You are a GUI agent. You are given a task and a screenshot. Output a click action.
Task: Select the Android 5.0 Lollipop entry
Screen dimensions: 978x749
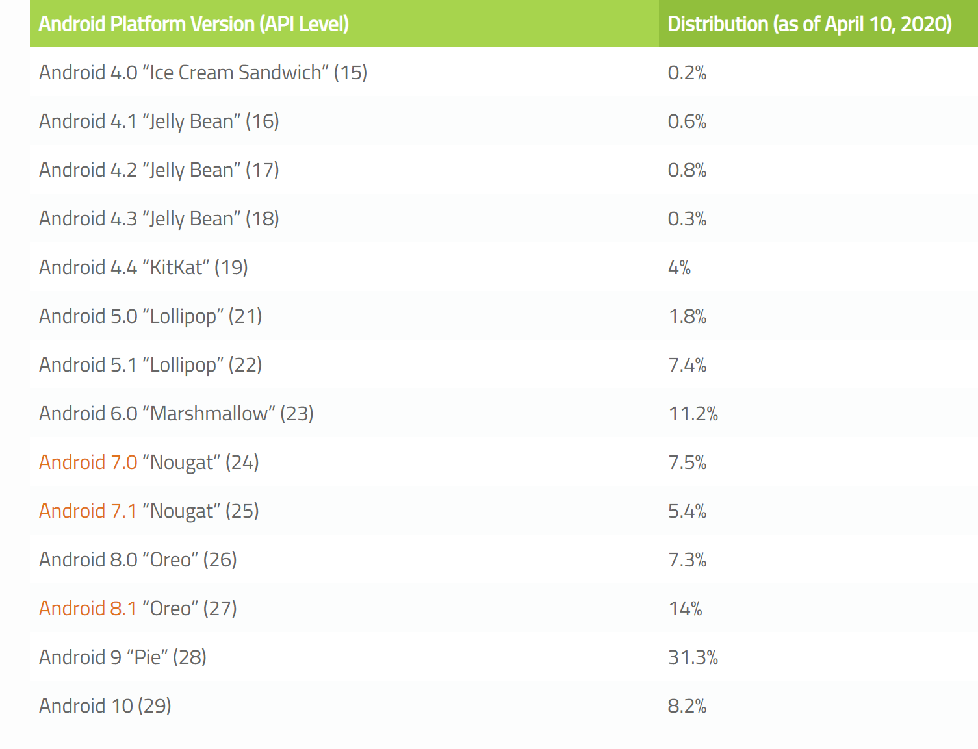point(150,316)
